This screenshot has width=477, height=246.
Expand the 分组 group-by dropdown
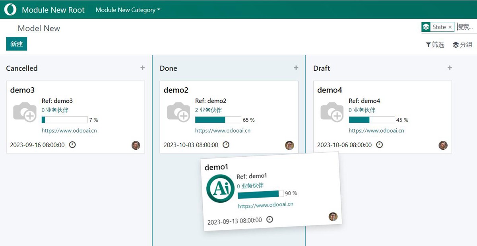point(462,45)
